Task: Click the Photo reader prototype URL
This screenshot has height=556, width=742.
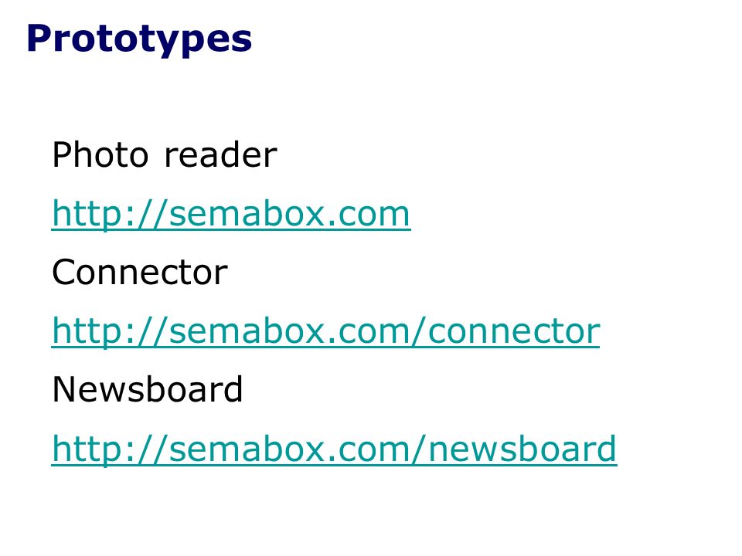Action: (x=231, y=214)
